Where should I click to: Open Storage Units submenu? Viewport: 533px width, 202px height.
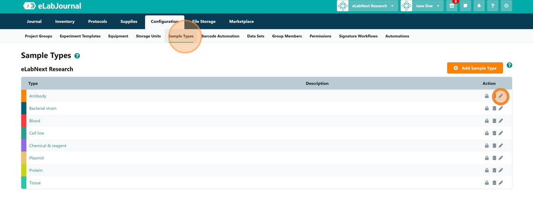(148, 36)
